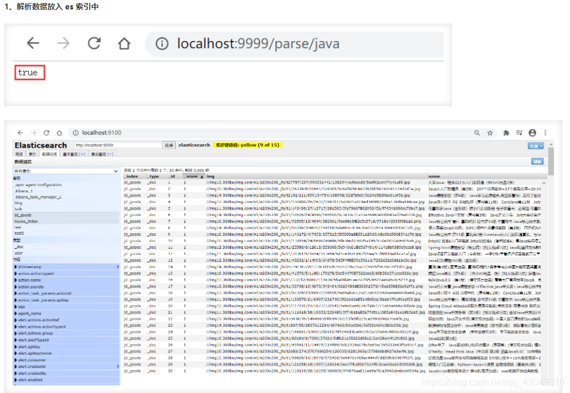Click the 连接 connect button

click(x=169, y=145)
